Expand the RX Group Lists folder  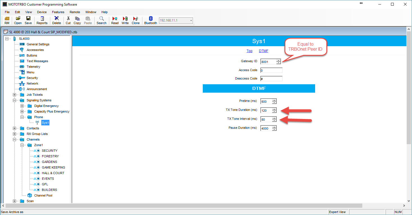tap(15, 134)
